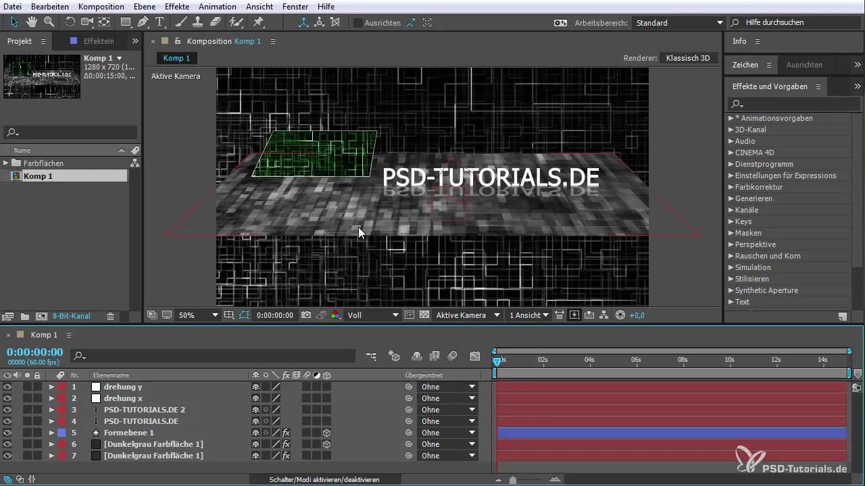Select the Rectangle shape tool
The image size is (865, 486).
coord(126,22)
